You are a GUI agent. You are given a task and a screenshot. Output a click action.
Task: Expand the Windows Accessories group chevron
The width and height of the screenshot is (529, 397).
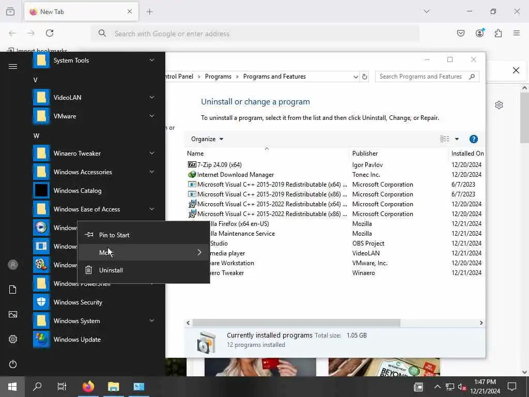152,172
